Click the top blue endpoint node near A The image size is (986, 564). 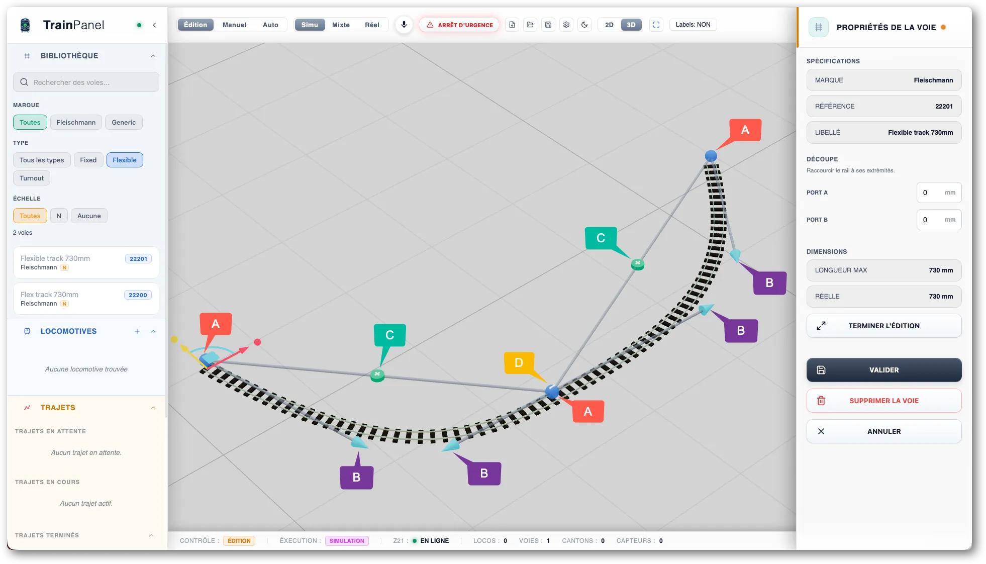click(710, 156)
